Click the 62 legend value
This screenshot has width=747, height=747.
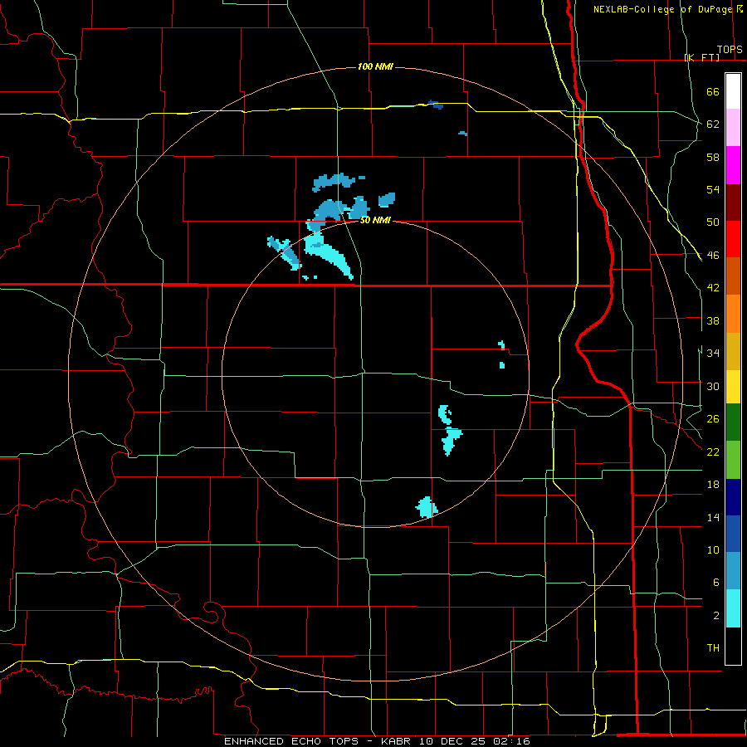[x=713, y=124]
